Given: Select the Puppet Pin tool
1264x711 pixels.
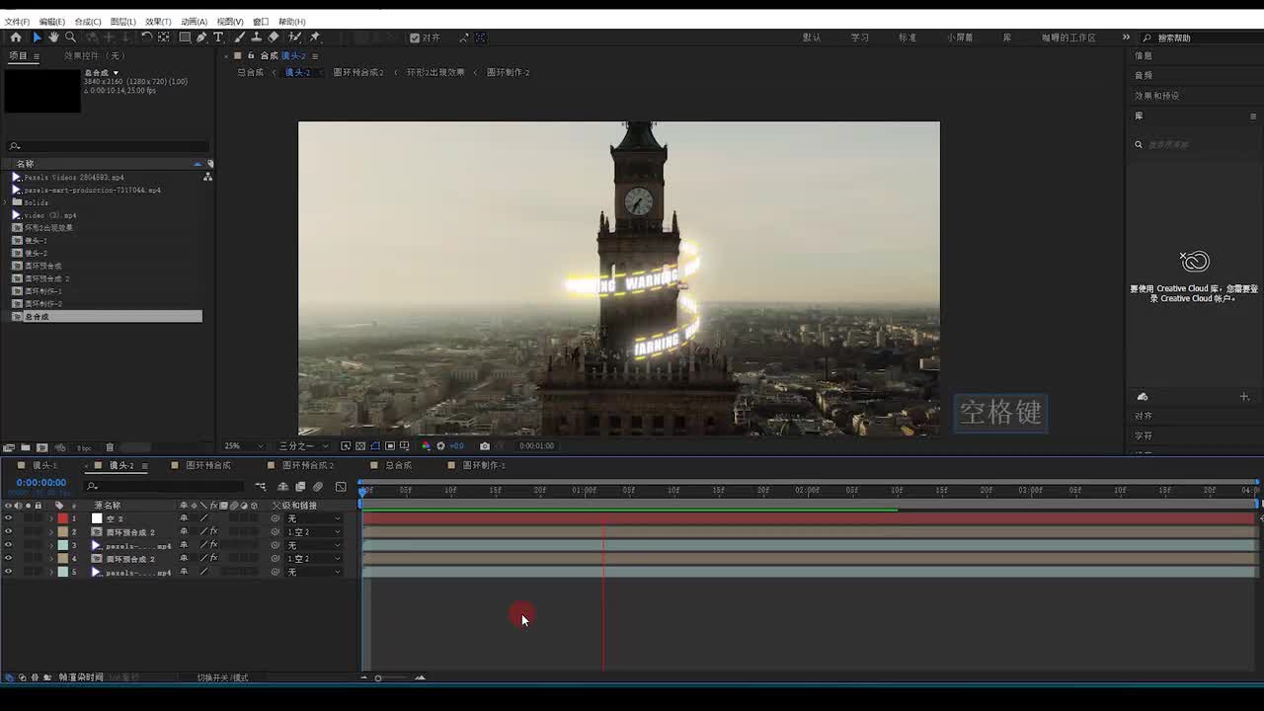Looking at the screenshot, I should [x=315, y=38].
